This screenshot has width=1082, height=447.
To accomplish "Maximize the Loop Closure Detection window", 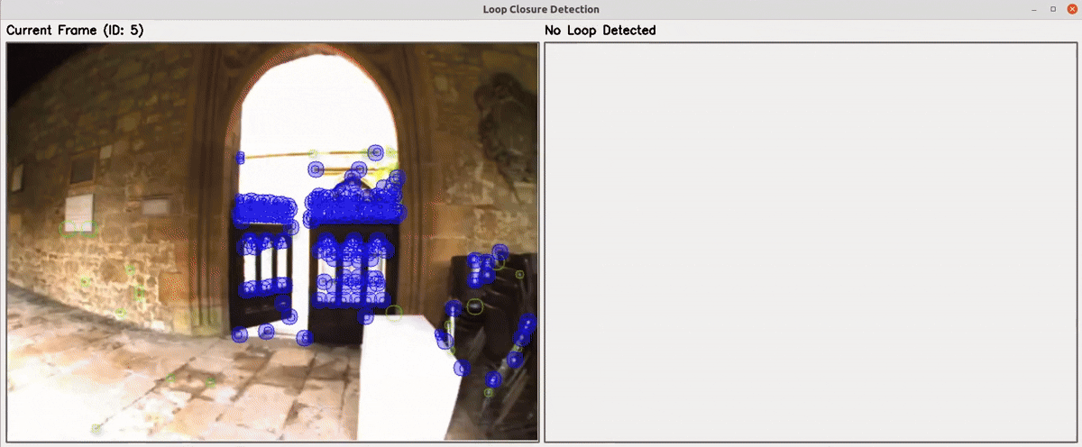I will [x=1052, y=9].
